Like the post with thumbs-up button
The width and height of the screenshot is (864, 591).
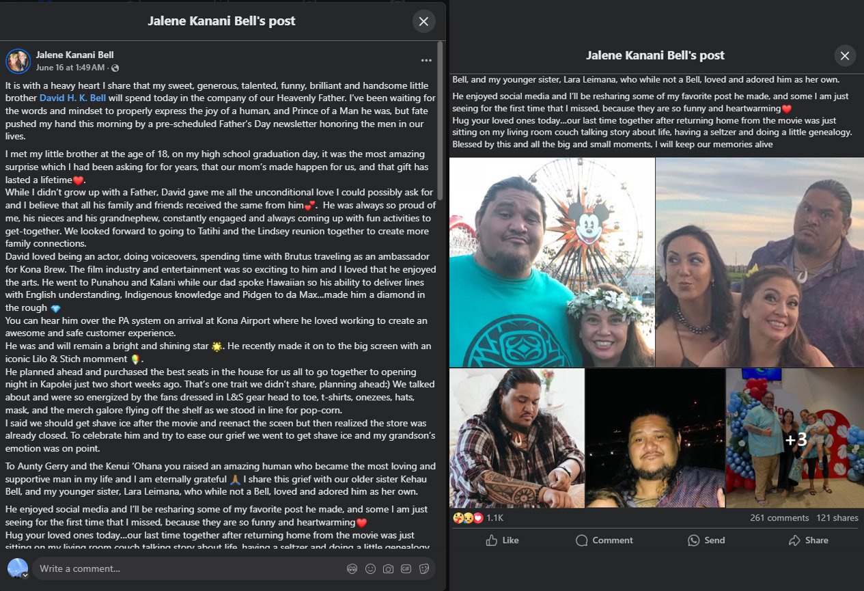point(502,540)
